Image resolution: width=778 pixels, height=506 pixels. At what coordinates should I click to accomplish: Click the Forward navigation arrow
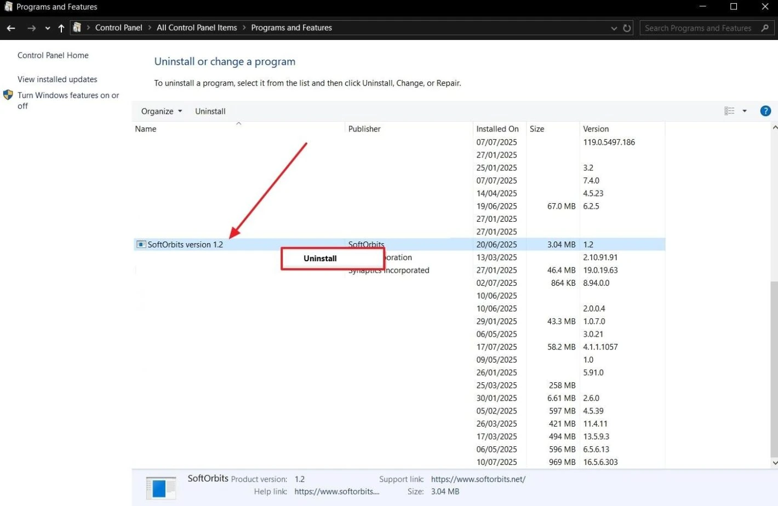(31, 28)
